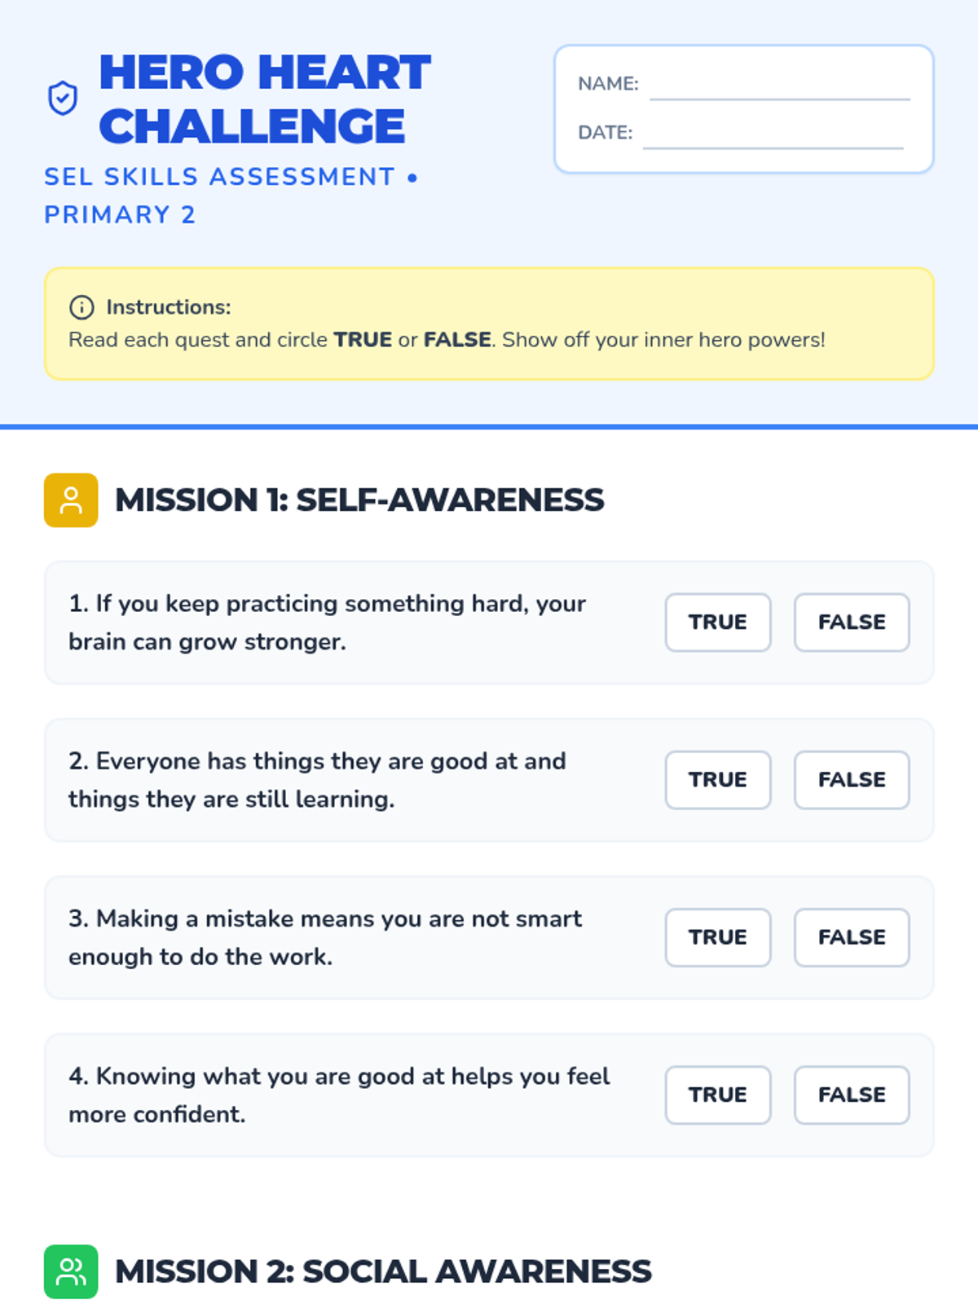Mark FALSE for question 3 about mistakes
This screenshot has height=1304, width=978.
852,937
